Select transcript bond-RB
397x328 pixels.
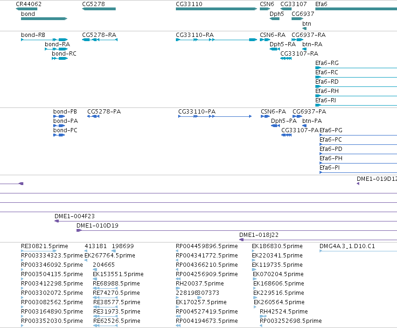click(x=44, y=40)
